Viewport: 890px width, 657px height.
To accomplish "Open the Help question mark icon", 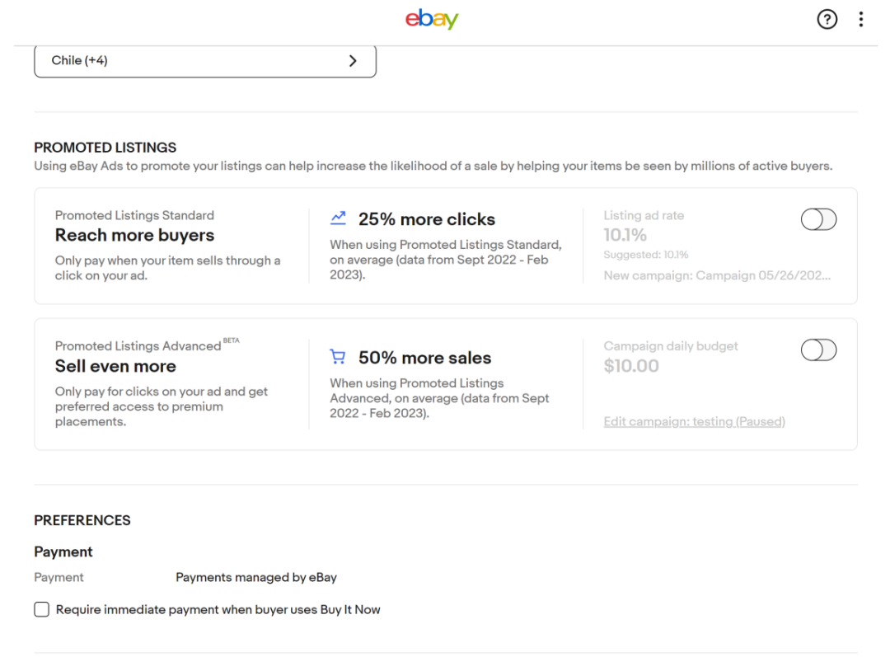I will 827,19.
